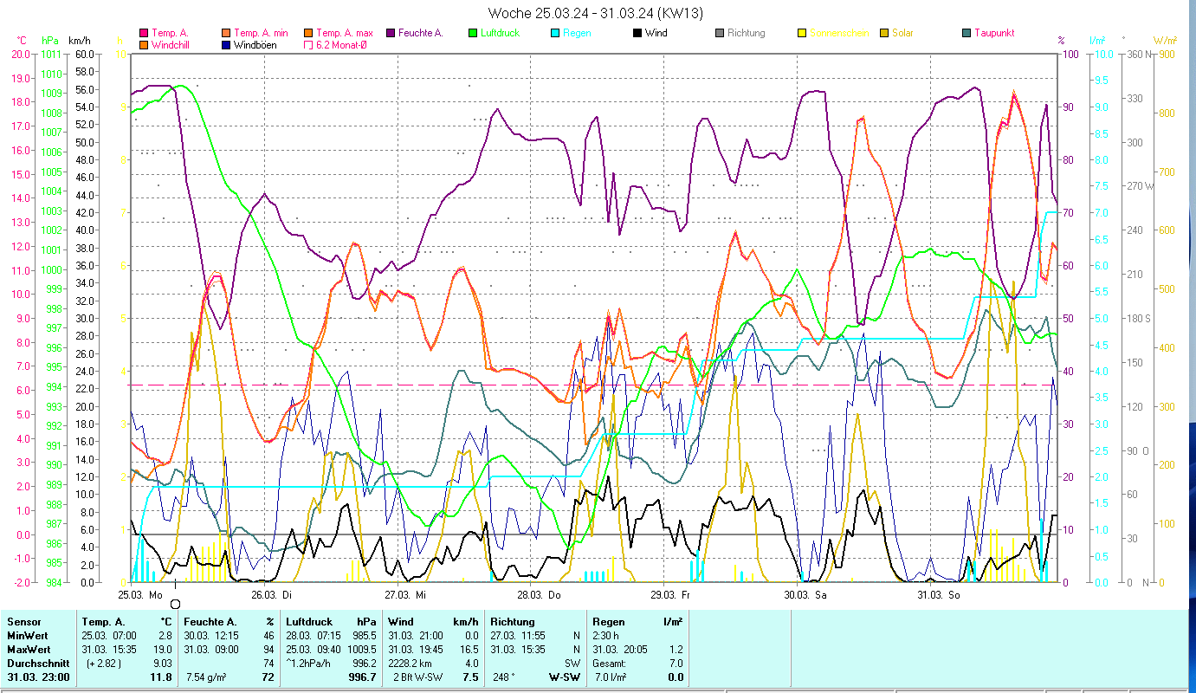Click the '7.0 l/m²' rain total
The height and width of the screenshot is (693, 1196).
point(611,677)
